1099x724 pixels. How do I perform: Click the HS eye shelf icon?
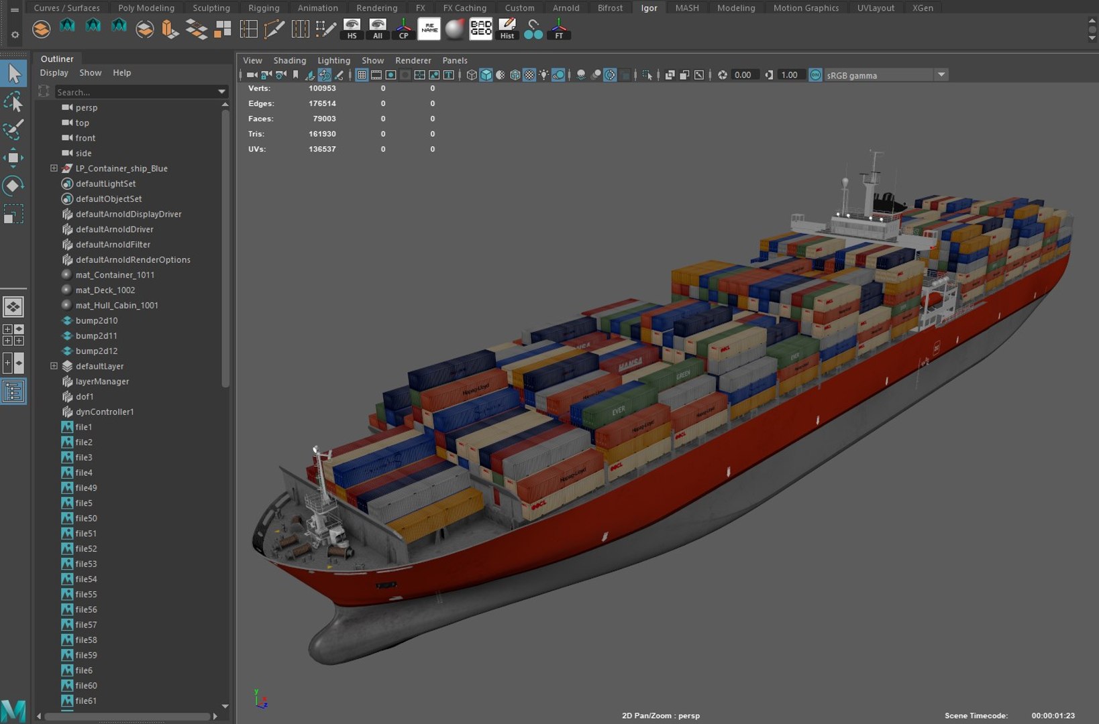point(352,29)
